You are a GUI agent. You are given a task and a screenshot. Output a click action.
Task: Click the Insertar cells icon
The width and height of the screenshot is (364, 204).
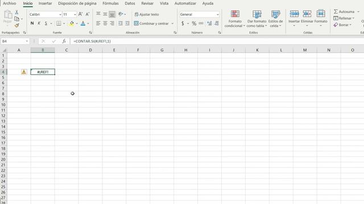pyautogui.click(x=294, y=14)
